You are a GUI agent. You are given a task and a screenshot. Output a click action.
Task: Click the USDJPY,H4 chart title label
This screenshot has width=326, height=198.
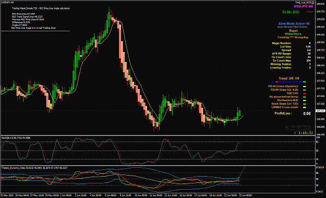click(8, 3)
